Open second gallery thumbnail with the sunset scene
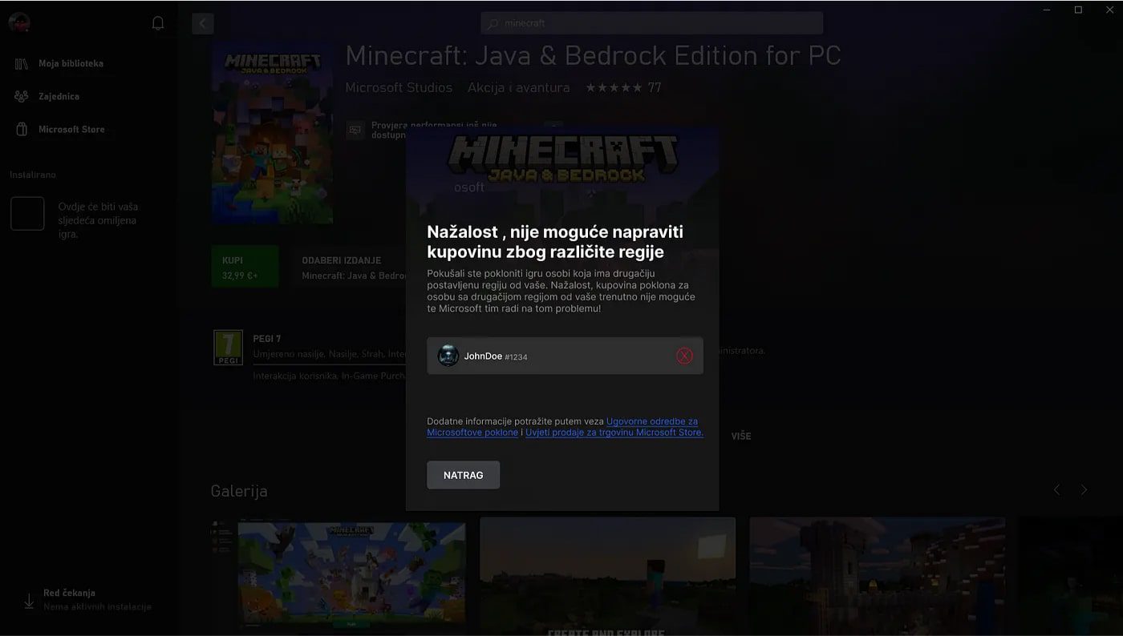Viewport: 1123px width, 636px height. [607, 576]
